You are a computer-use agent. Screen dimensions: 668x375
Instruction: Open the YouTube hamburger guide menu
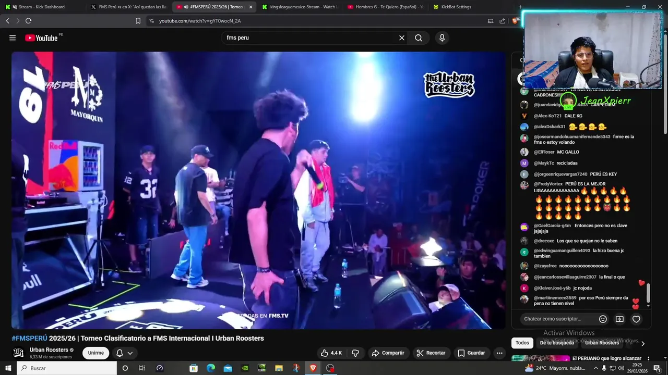tap(13, 38)
